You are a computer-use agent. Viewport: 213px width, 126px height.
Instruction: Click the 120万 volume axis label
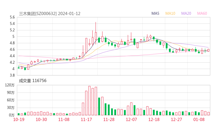coord(10,85)
